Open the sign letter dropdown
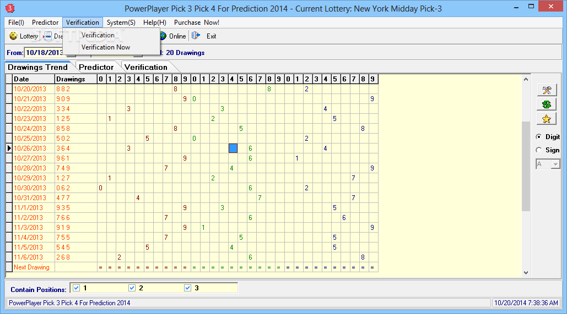Screen dimensions: 567x314 tap(555, 164)
